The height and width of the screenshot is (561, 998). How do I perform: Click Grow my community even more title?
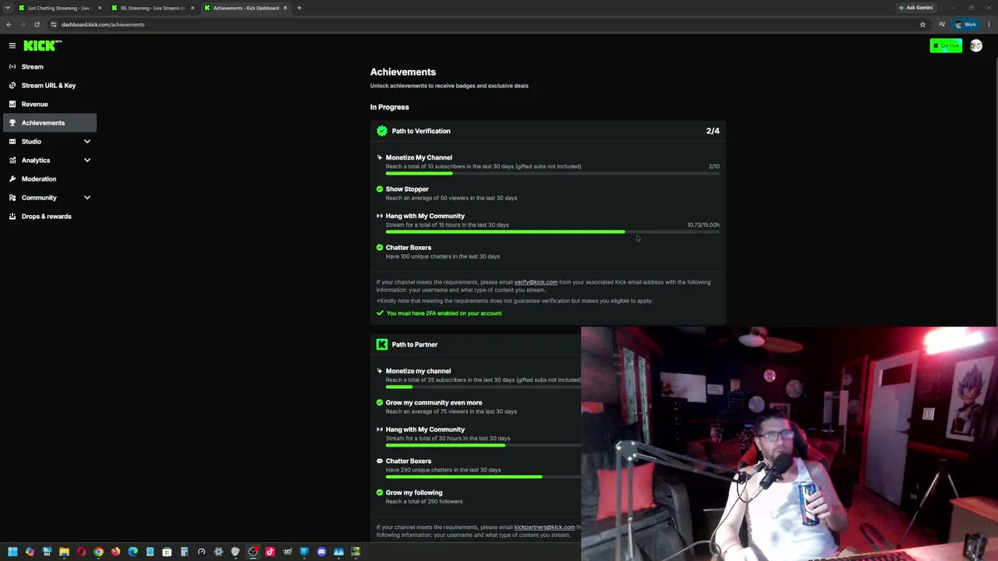click(434, 403)
